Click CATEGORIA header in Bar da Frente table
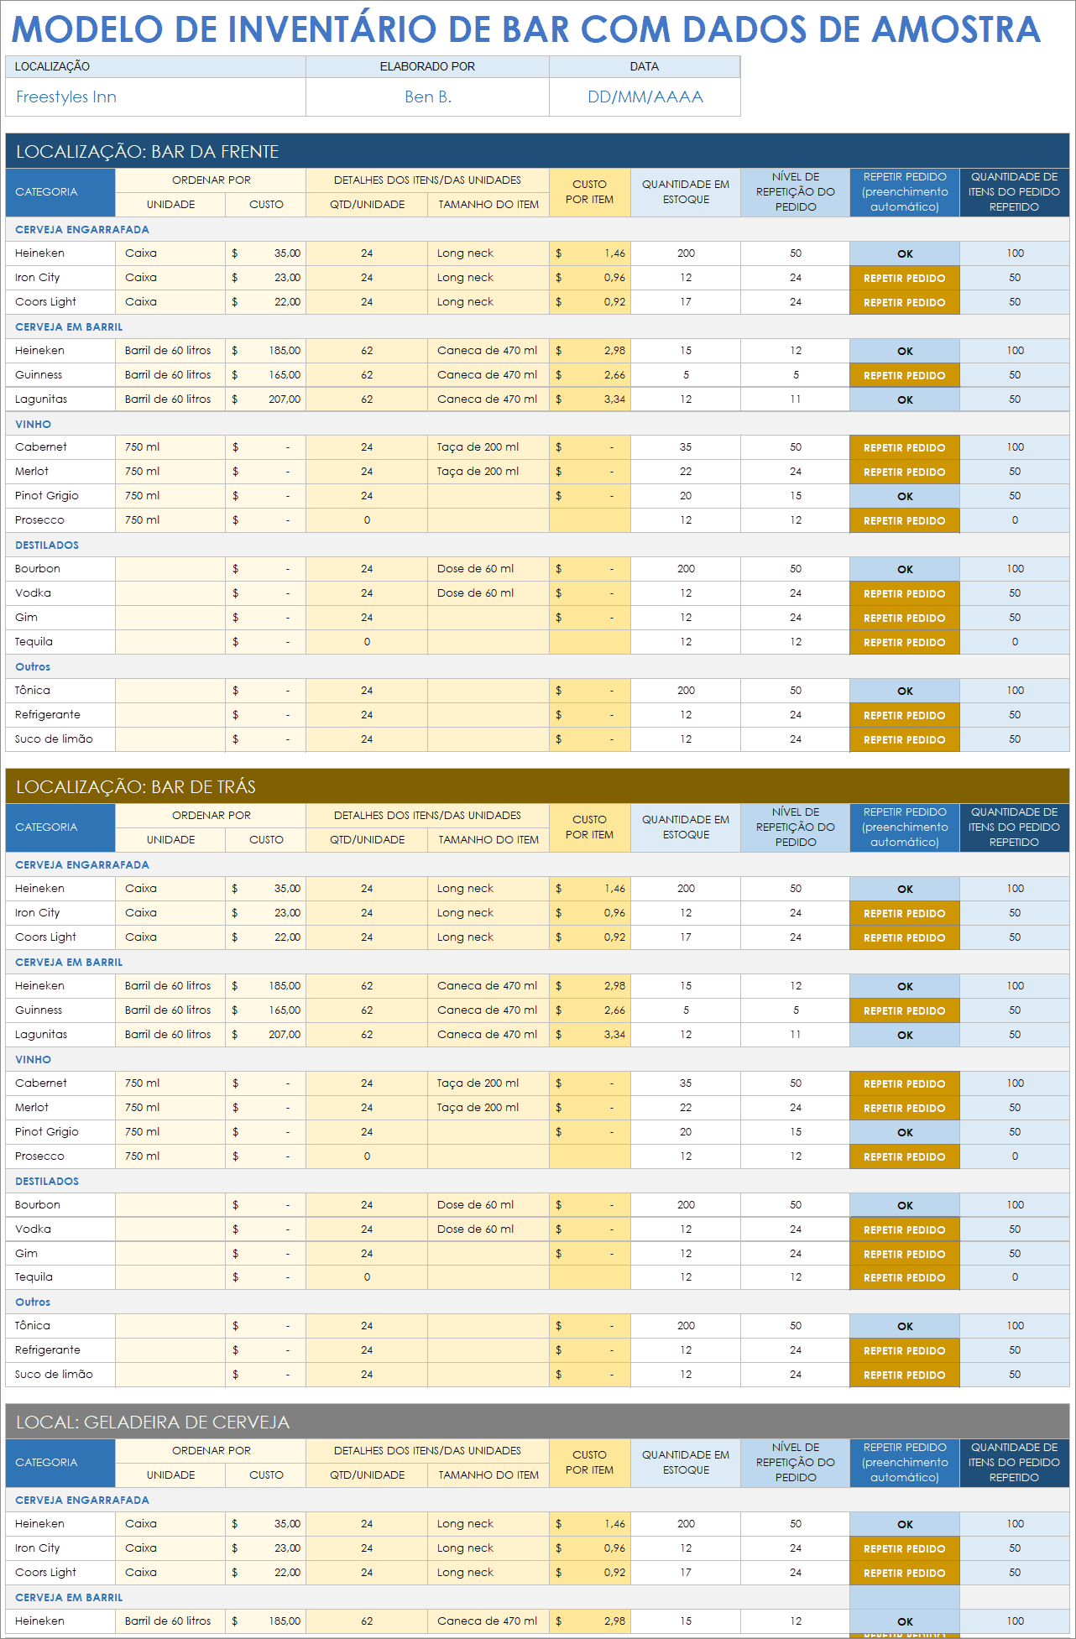Viewport: 1076px width, 1639px height. [60, 192]
